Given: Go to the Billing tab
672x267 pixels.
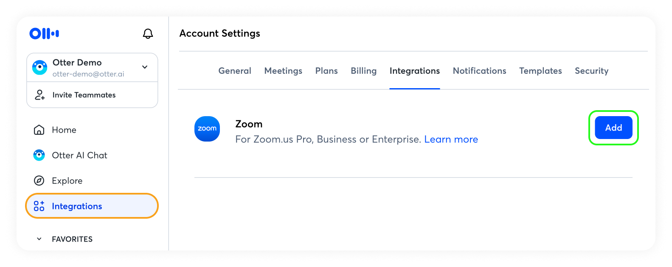Looking at the screenshot, I should (363, 71).
